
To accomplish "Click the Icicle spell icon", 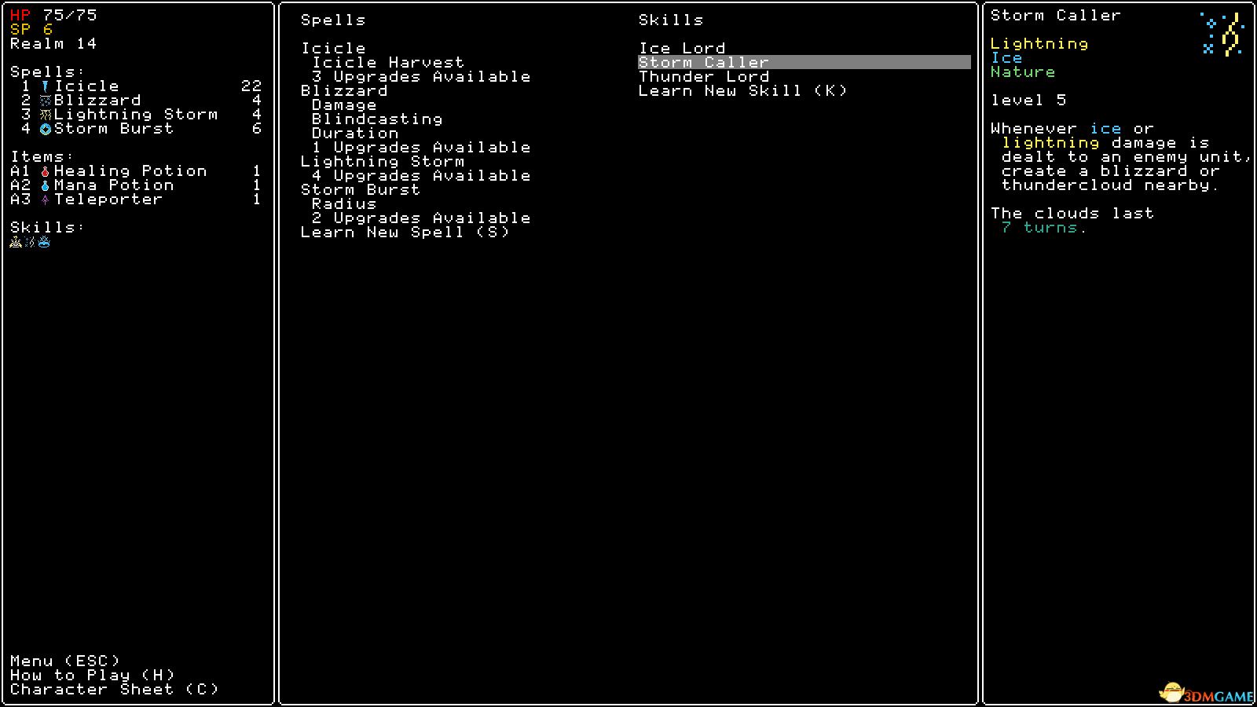I will pos(46,86).
